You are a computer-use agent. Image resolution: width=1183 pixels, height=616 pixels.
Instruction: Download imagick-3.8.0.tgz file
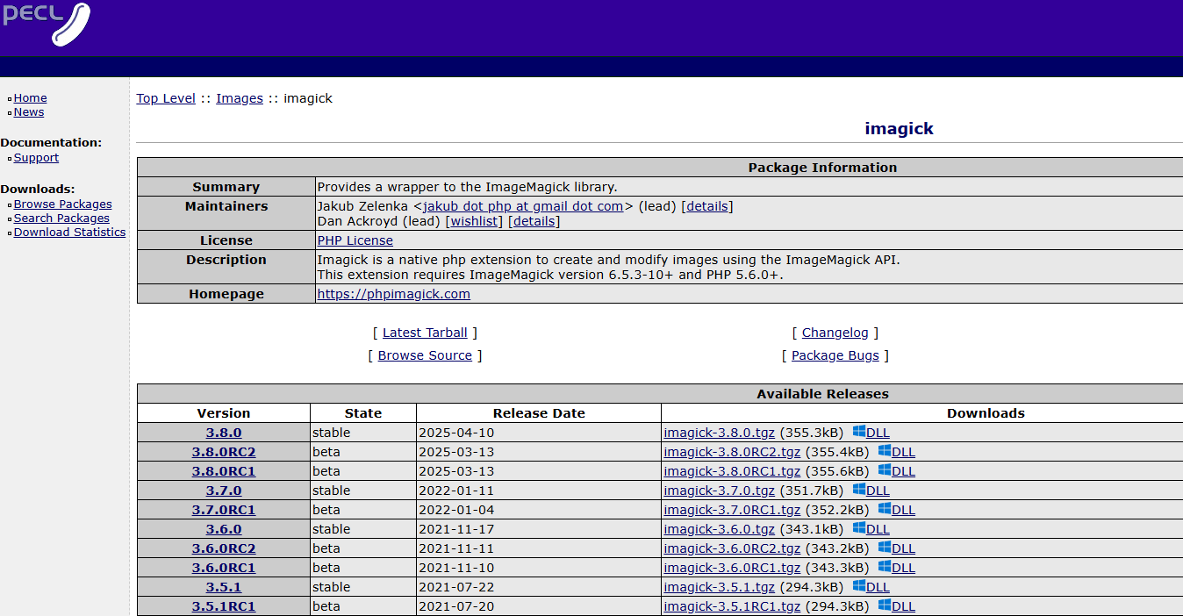point(719,433)
